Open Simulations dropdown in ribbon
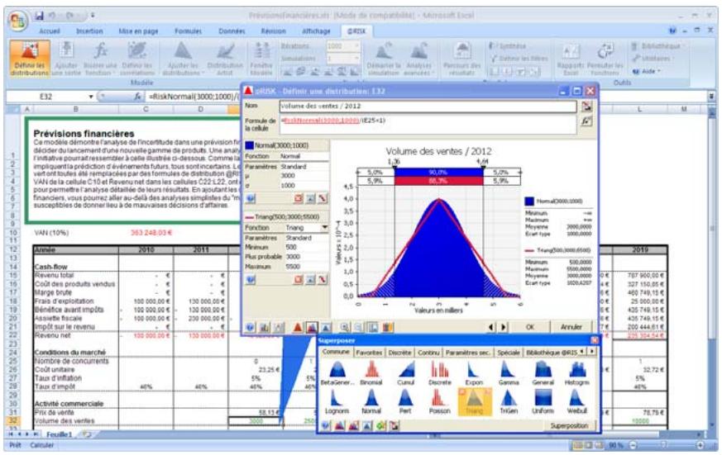The height and width of the screenshot is (455, 722). 356,59
